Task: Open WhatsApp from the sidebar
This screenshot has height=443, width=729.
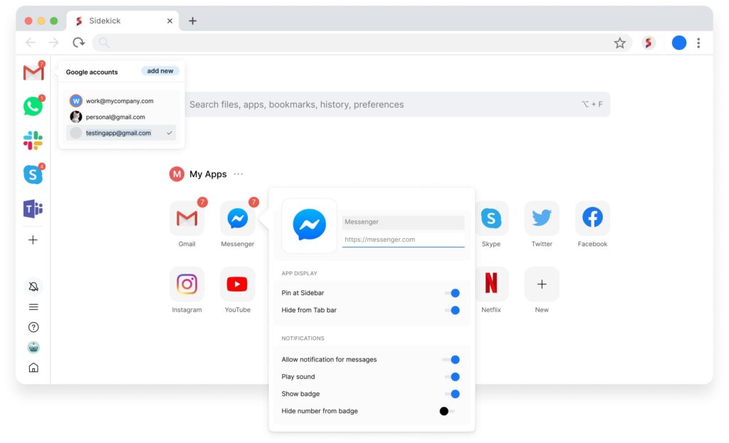Action: pos(33,106)
